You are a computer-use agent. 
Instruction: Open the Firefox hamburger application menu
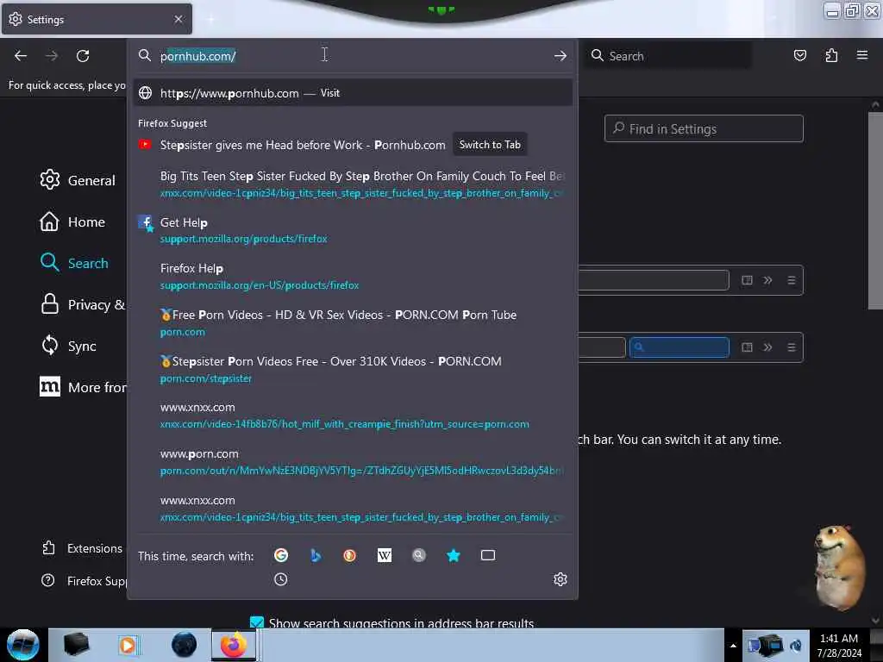(x=861, y=55)
